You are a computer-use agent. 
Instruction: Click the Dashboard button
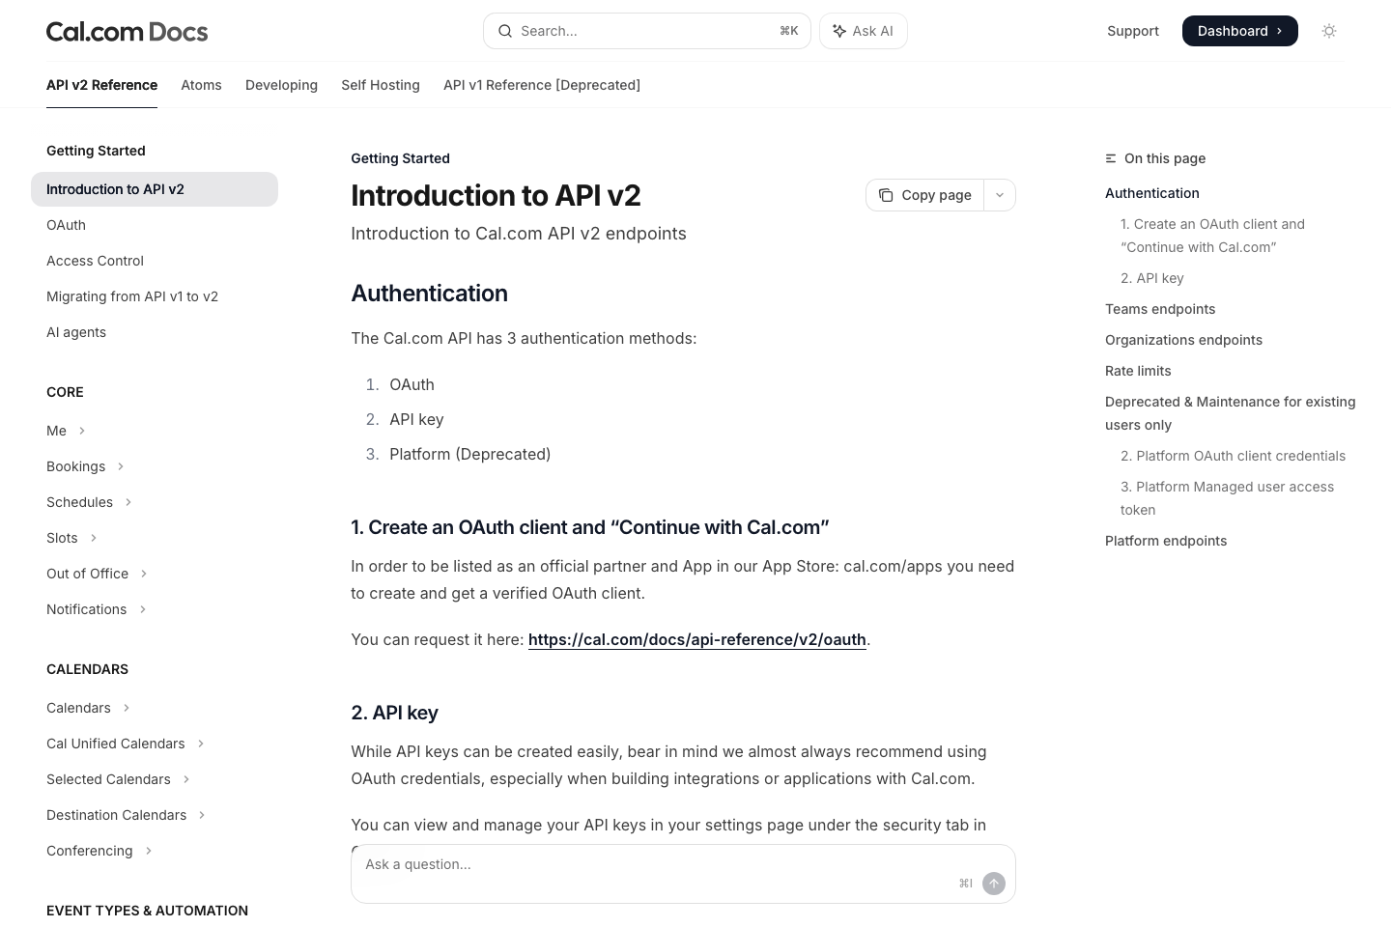[x=1240, y=30]
